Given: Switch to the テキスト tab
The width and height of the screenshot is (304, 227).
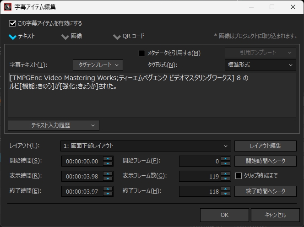Looking at the screenshot, I should (x=22, y=36).
